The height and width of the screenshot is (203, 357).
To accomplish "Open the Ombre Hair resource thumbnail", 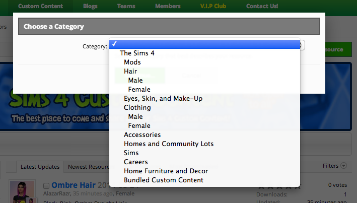I will tap(22, 191).
